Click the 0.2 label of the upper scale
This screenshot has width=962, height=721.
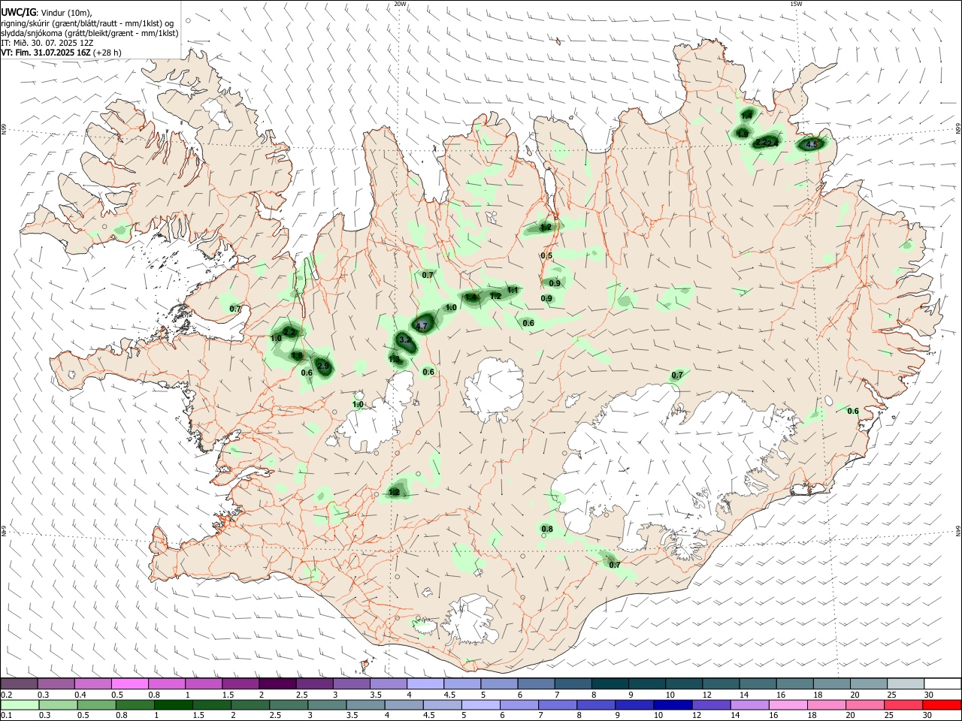[6, 695]
